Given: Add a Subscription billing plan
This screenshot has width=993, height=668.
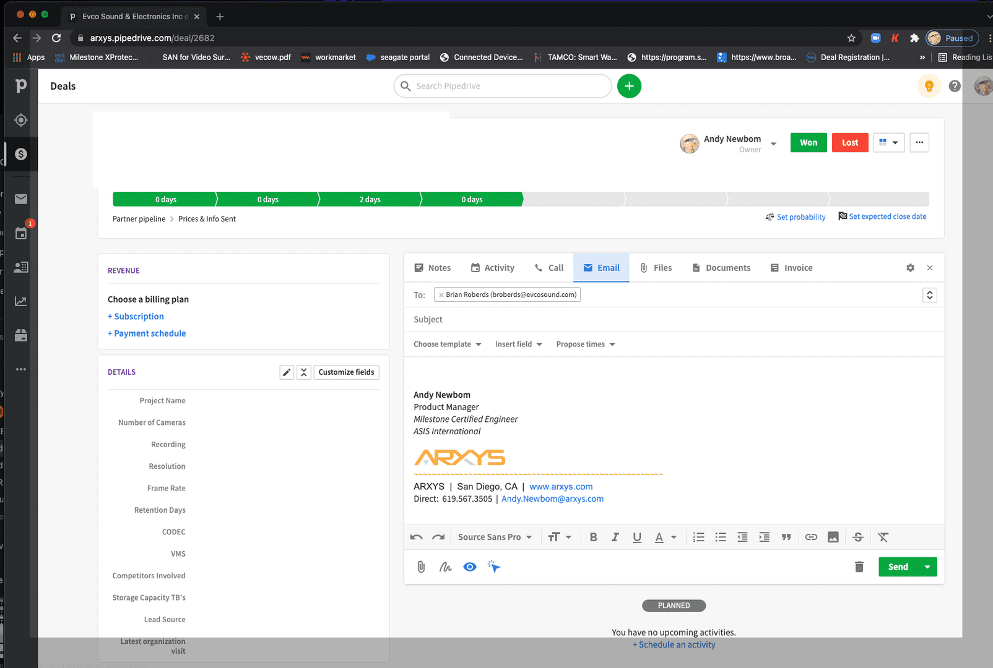Looking at the screenshot, I should pyautogui.click(x=136, y=317).
